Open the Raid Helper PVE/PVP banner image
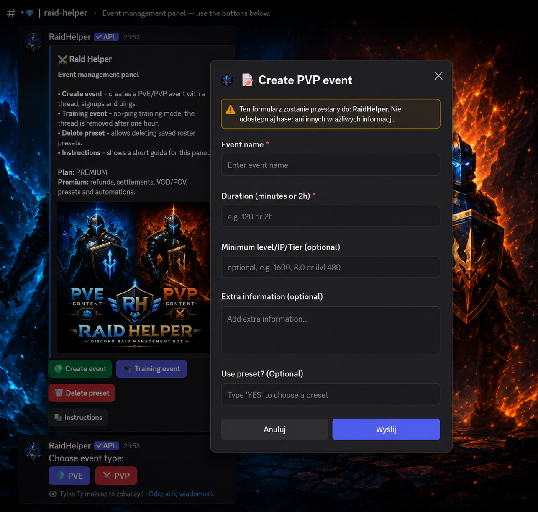The height and width of the screenshot is (512, 538). [134, 278]
